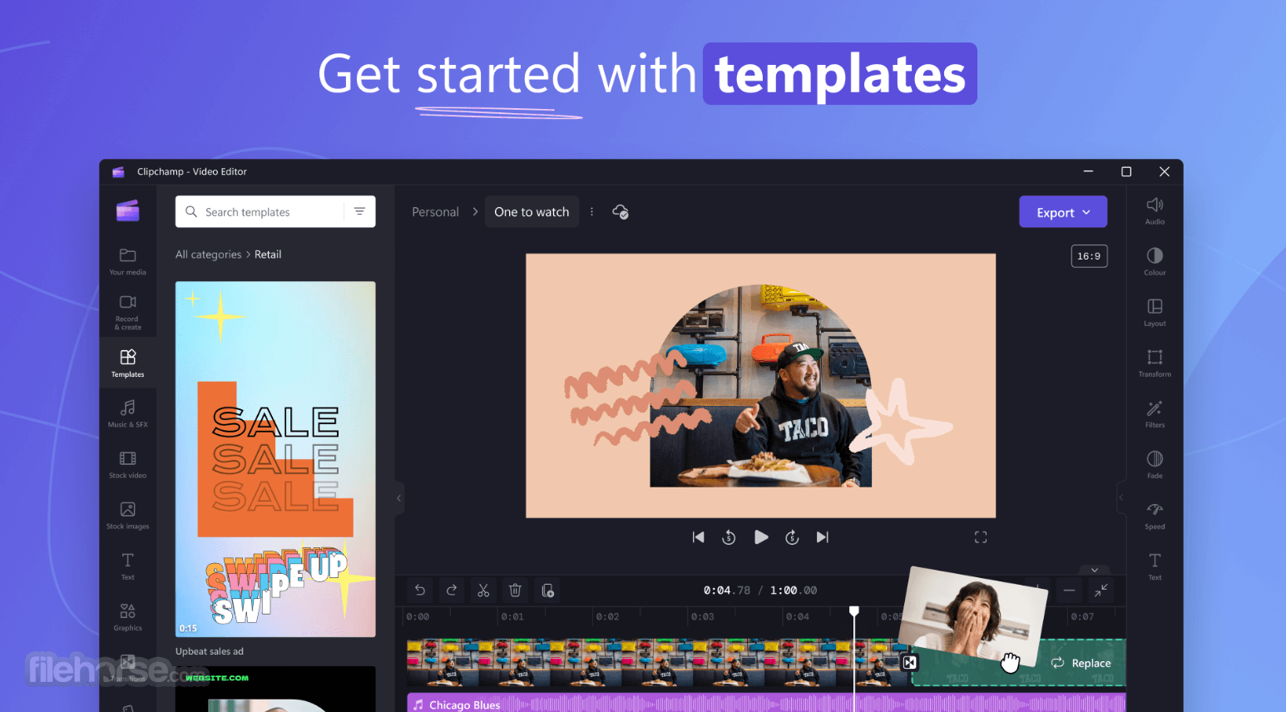Open the Audio properties panel

coord(1155,210)
